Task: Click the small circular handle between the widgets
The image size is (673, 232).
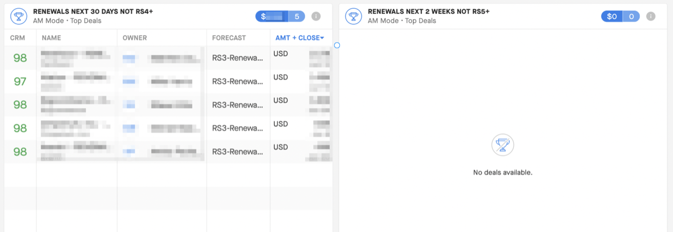Action: point(337,45)
